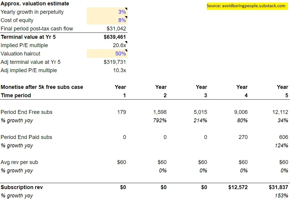Click Year 5 subscription revenue $31,837
This screenshot has height=201, width=290.
[x=278, y=187]
